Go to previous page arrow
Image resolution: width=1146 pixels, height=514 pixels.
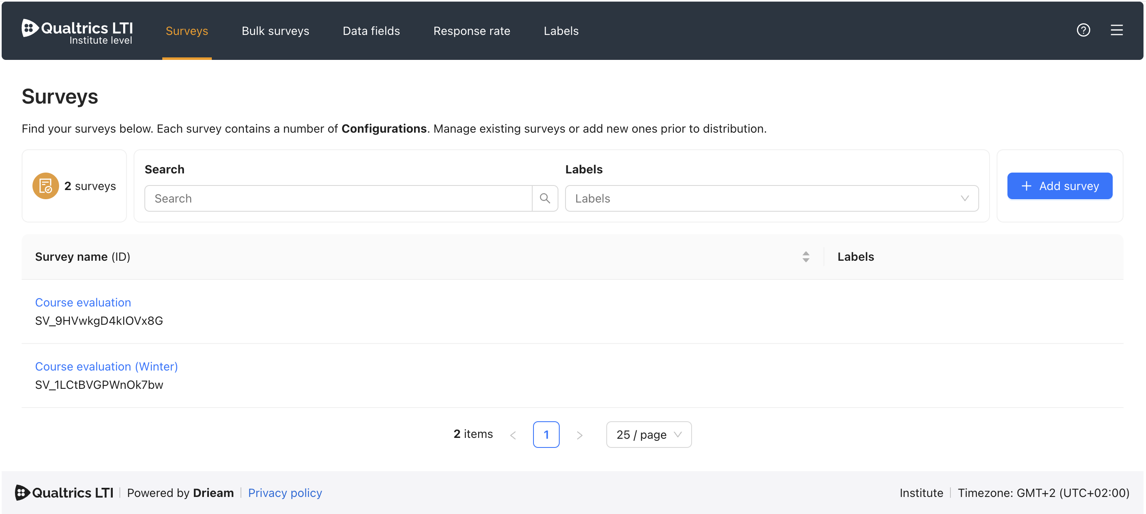tap(513, 435)
